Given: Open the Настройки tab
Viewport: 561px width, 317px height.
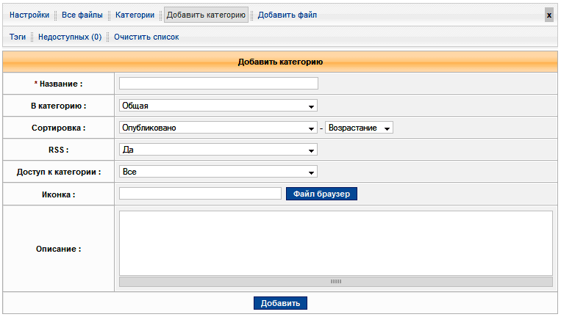Looking at the screenshot, I should pyautogui.click(x=29, y=15).
